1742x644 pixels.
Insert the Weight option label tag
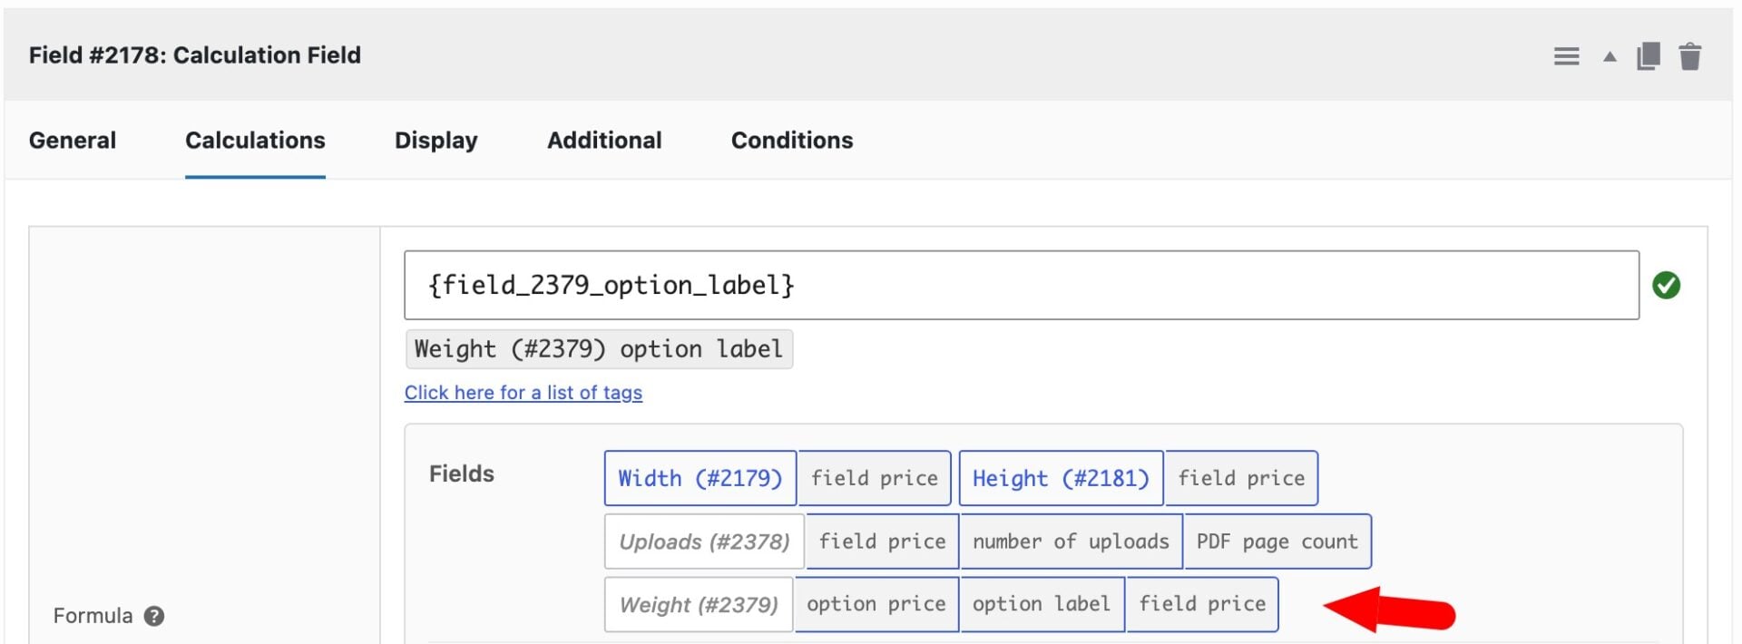(x=1042, y=604)
